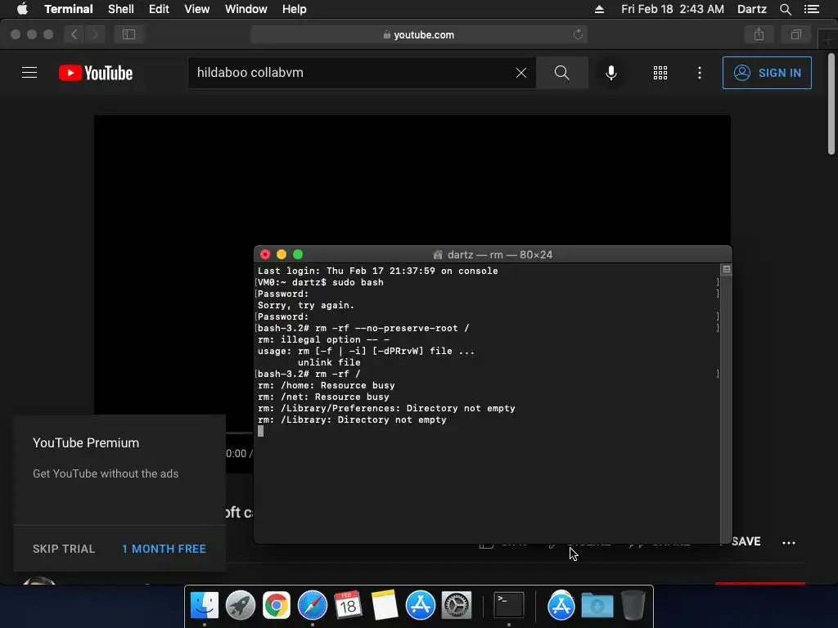838x628 pixels.
Task: Open Notification Center list icon
Action: point(811,9)
